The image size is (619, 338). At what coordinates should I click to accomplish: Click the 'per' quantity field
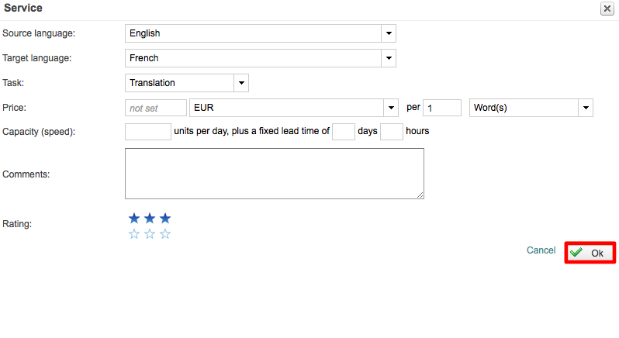pyautogui.click(x=442, y=108)
